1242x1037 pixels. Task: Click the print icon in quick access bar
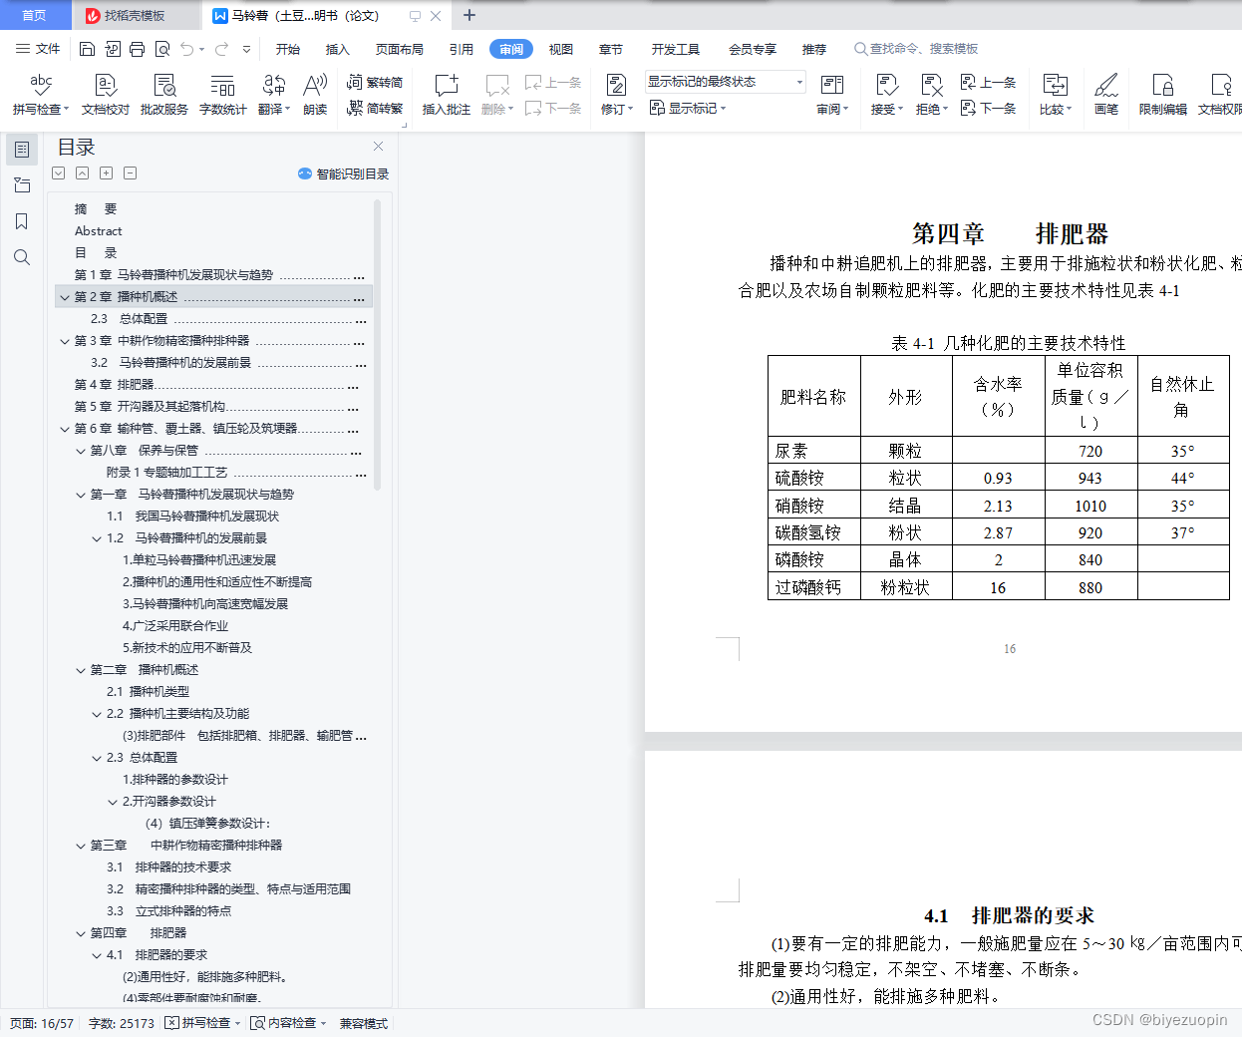coord(137,49)
